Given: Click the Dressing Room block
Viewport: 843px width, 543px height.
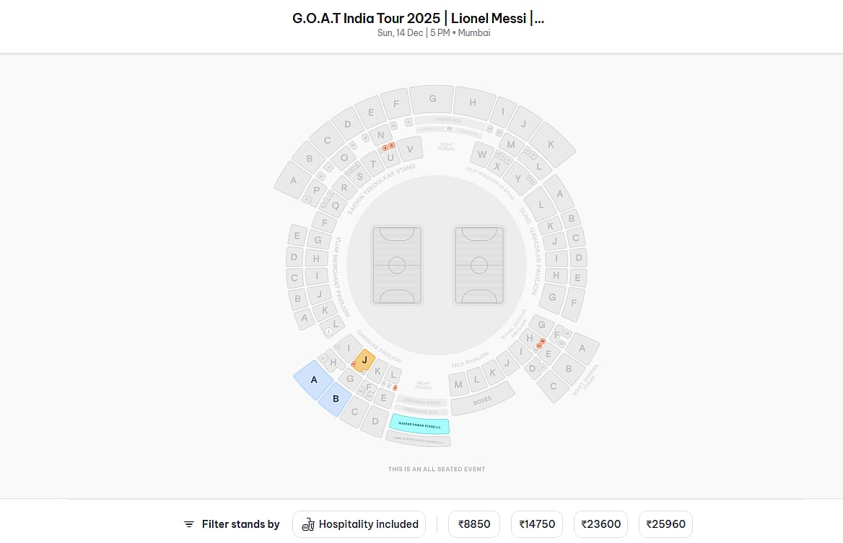Looking at the screenshot, I should tap(421, 402).
